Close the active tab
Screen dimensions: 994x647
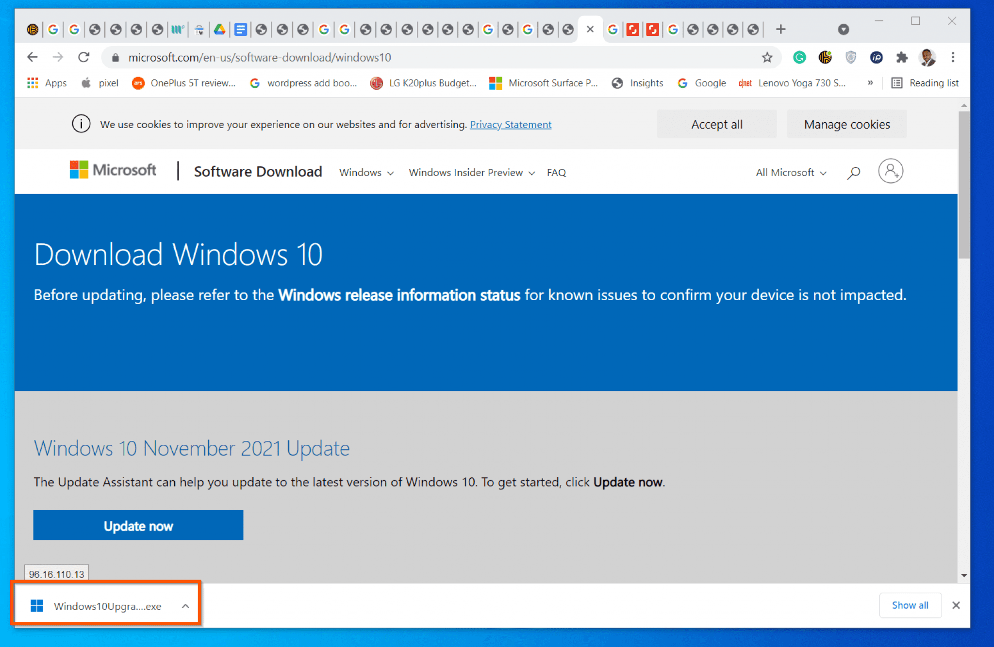pyautogui.click(x=590, y=30)
